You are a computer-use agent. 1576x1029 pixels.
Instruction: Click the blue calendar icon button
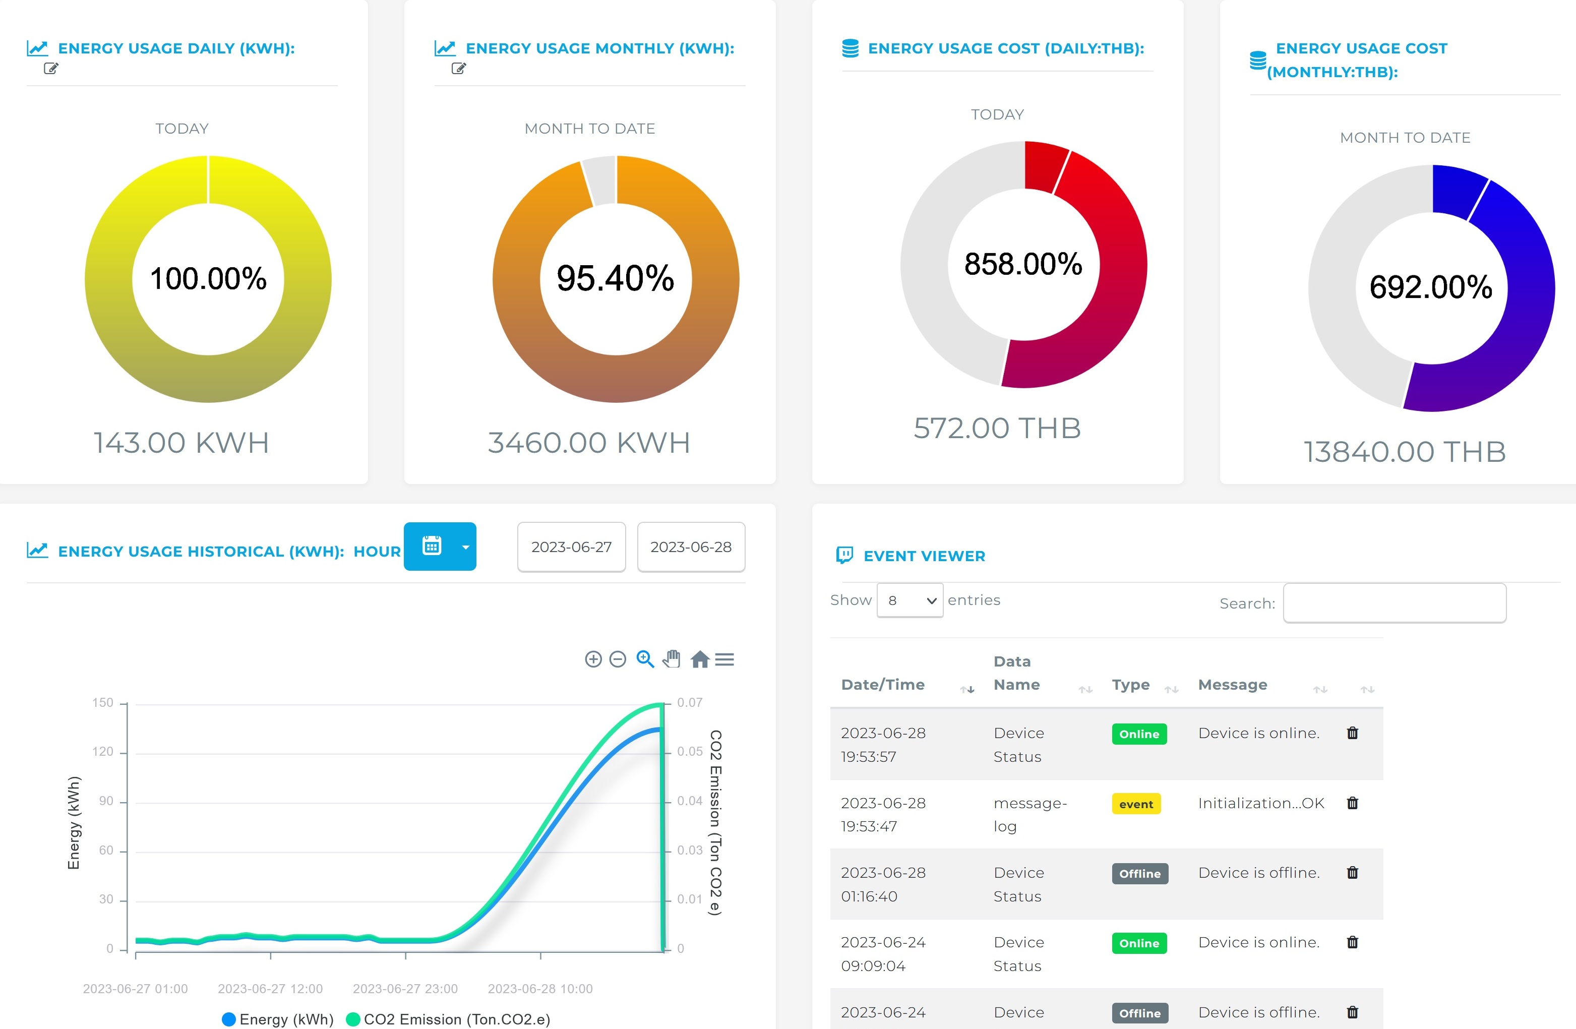coord(432,547)
